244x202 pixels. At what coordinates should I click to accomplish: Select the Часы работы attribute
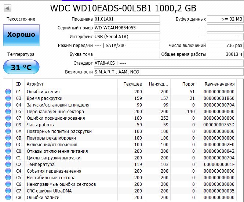120,125
